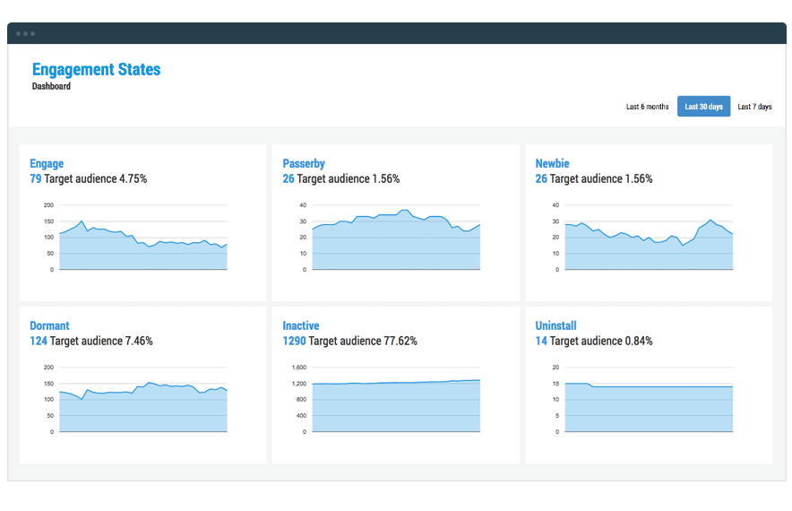Open the Dormant state card title
The height and width of the screenshot is (511, 792).
pyautogui.click(x=49, y=326)
